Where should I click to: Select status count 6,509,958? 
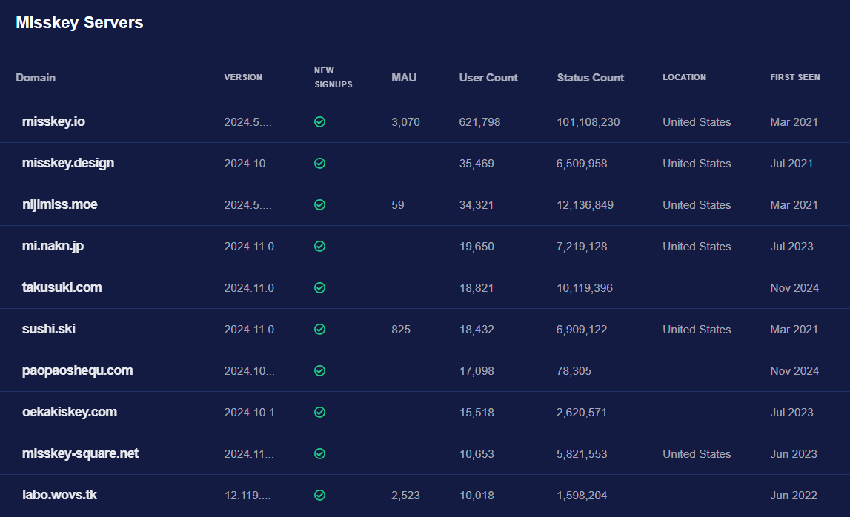coord(582,163)
